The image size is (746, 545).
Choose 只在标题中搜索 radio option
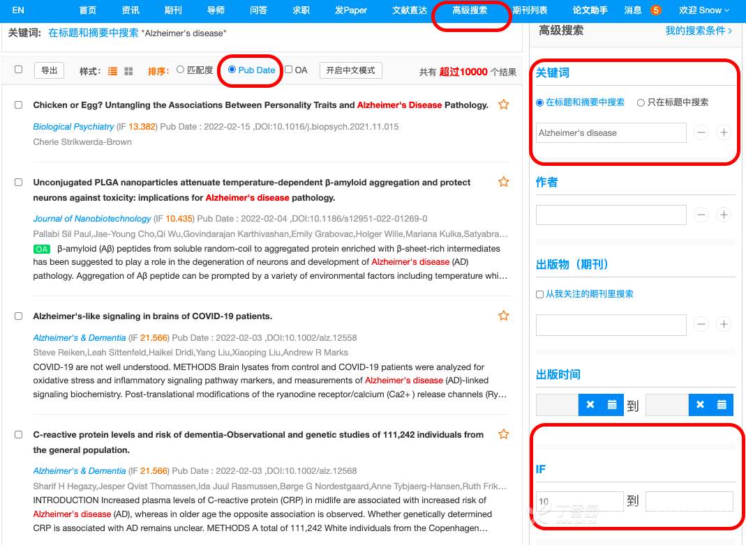pyautogui.click(x=641, y=102)
